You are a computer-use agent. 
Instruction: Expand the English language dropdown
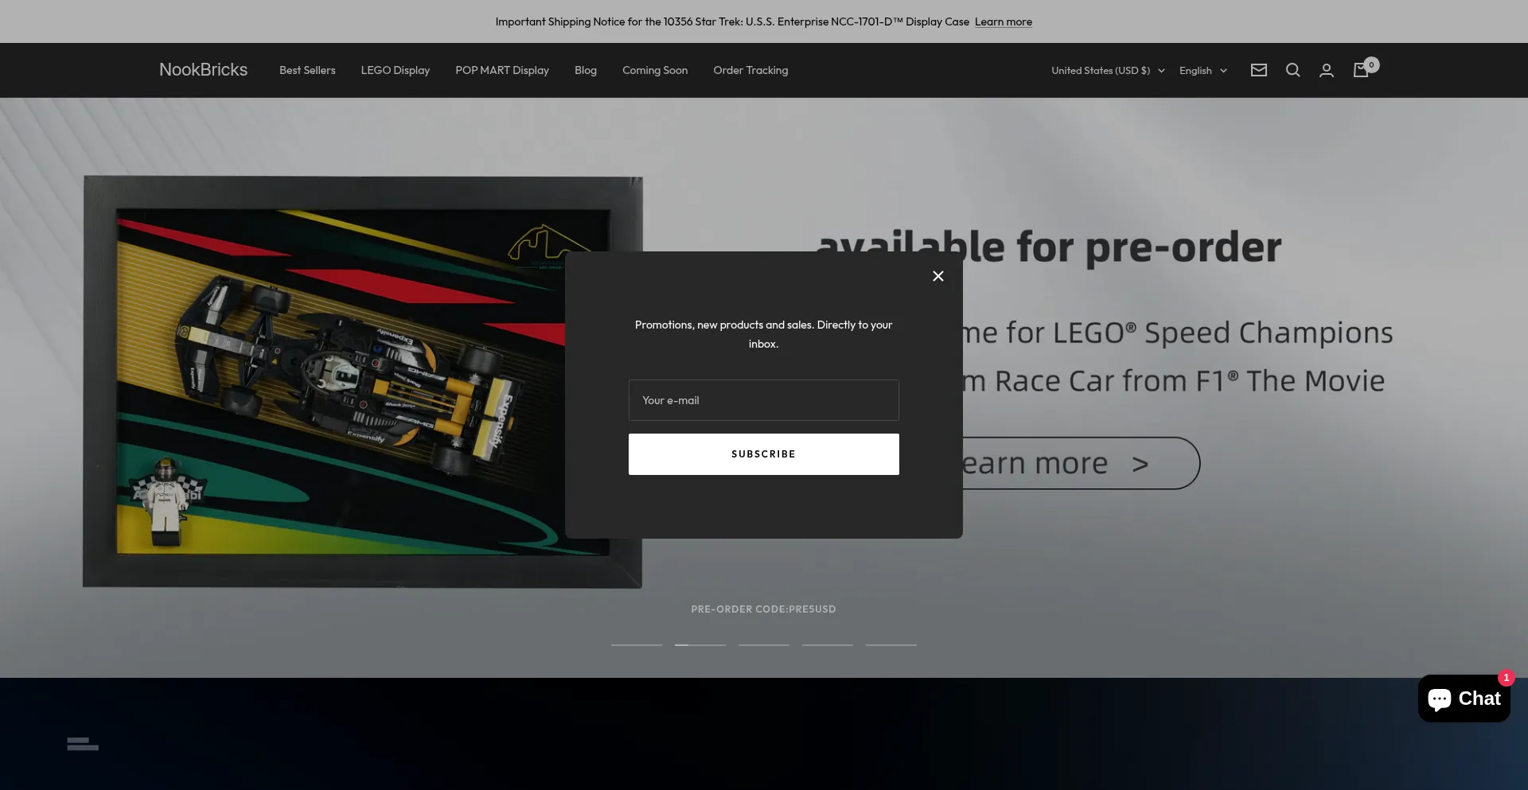tap(1203, 71)
